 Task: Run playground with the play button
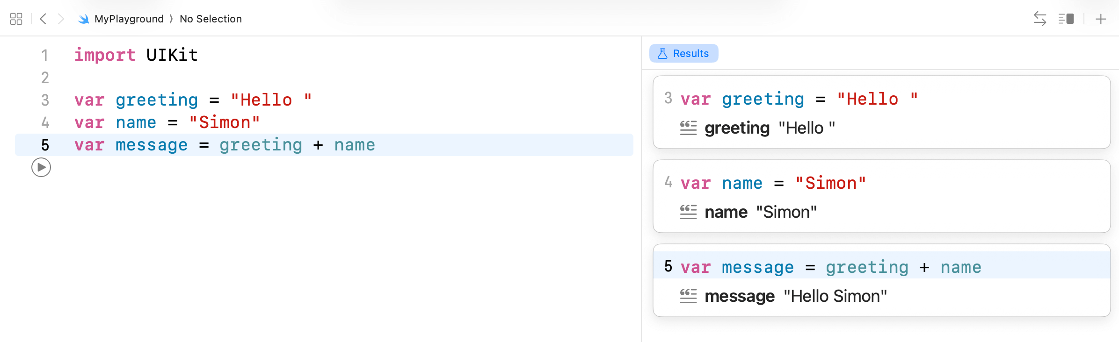[x=41, y=167]
